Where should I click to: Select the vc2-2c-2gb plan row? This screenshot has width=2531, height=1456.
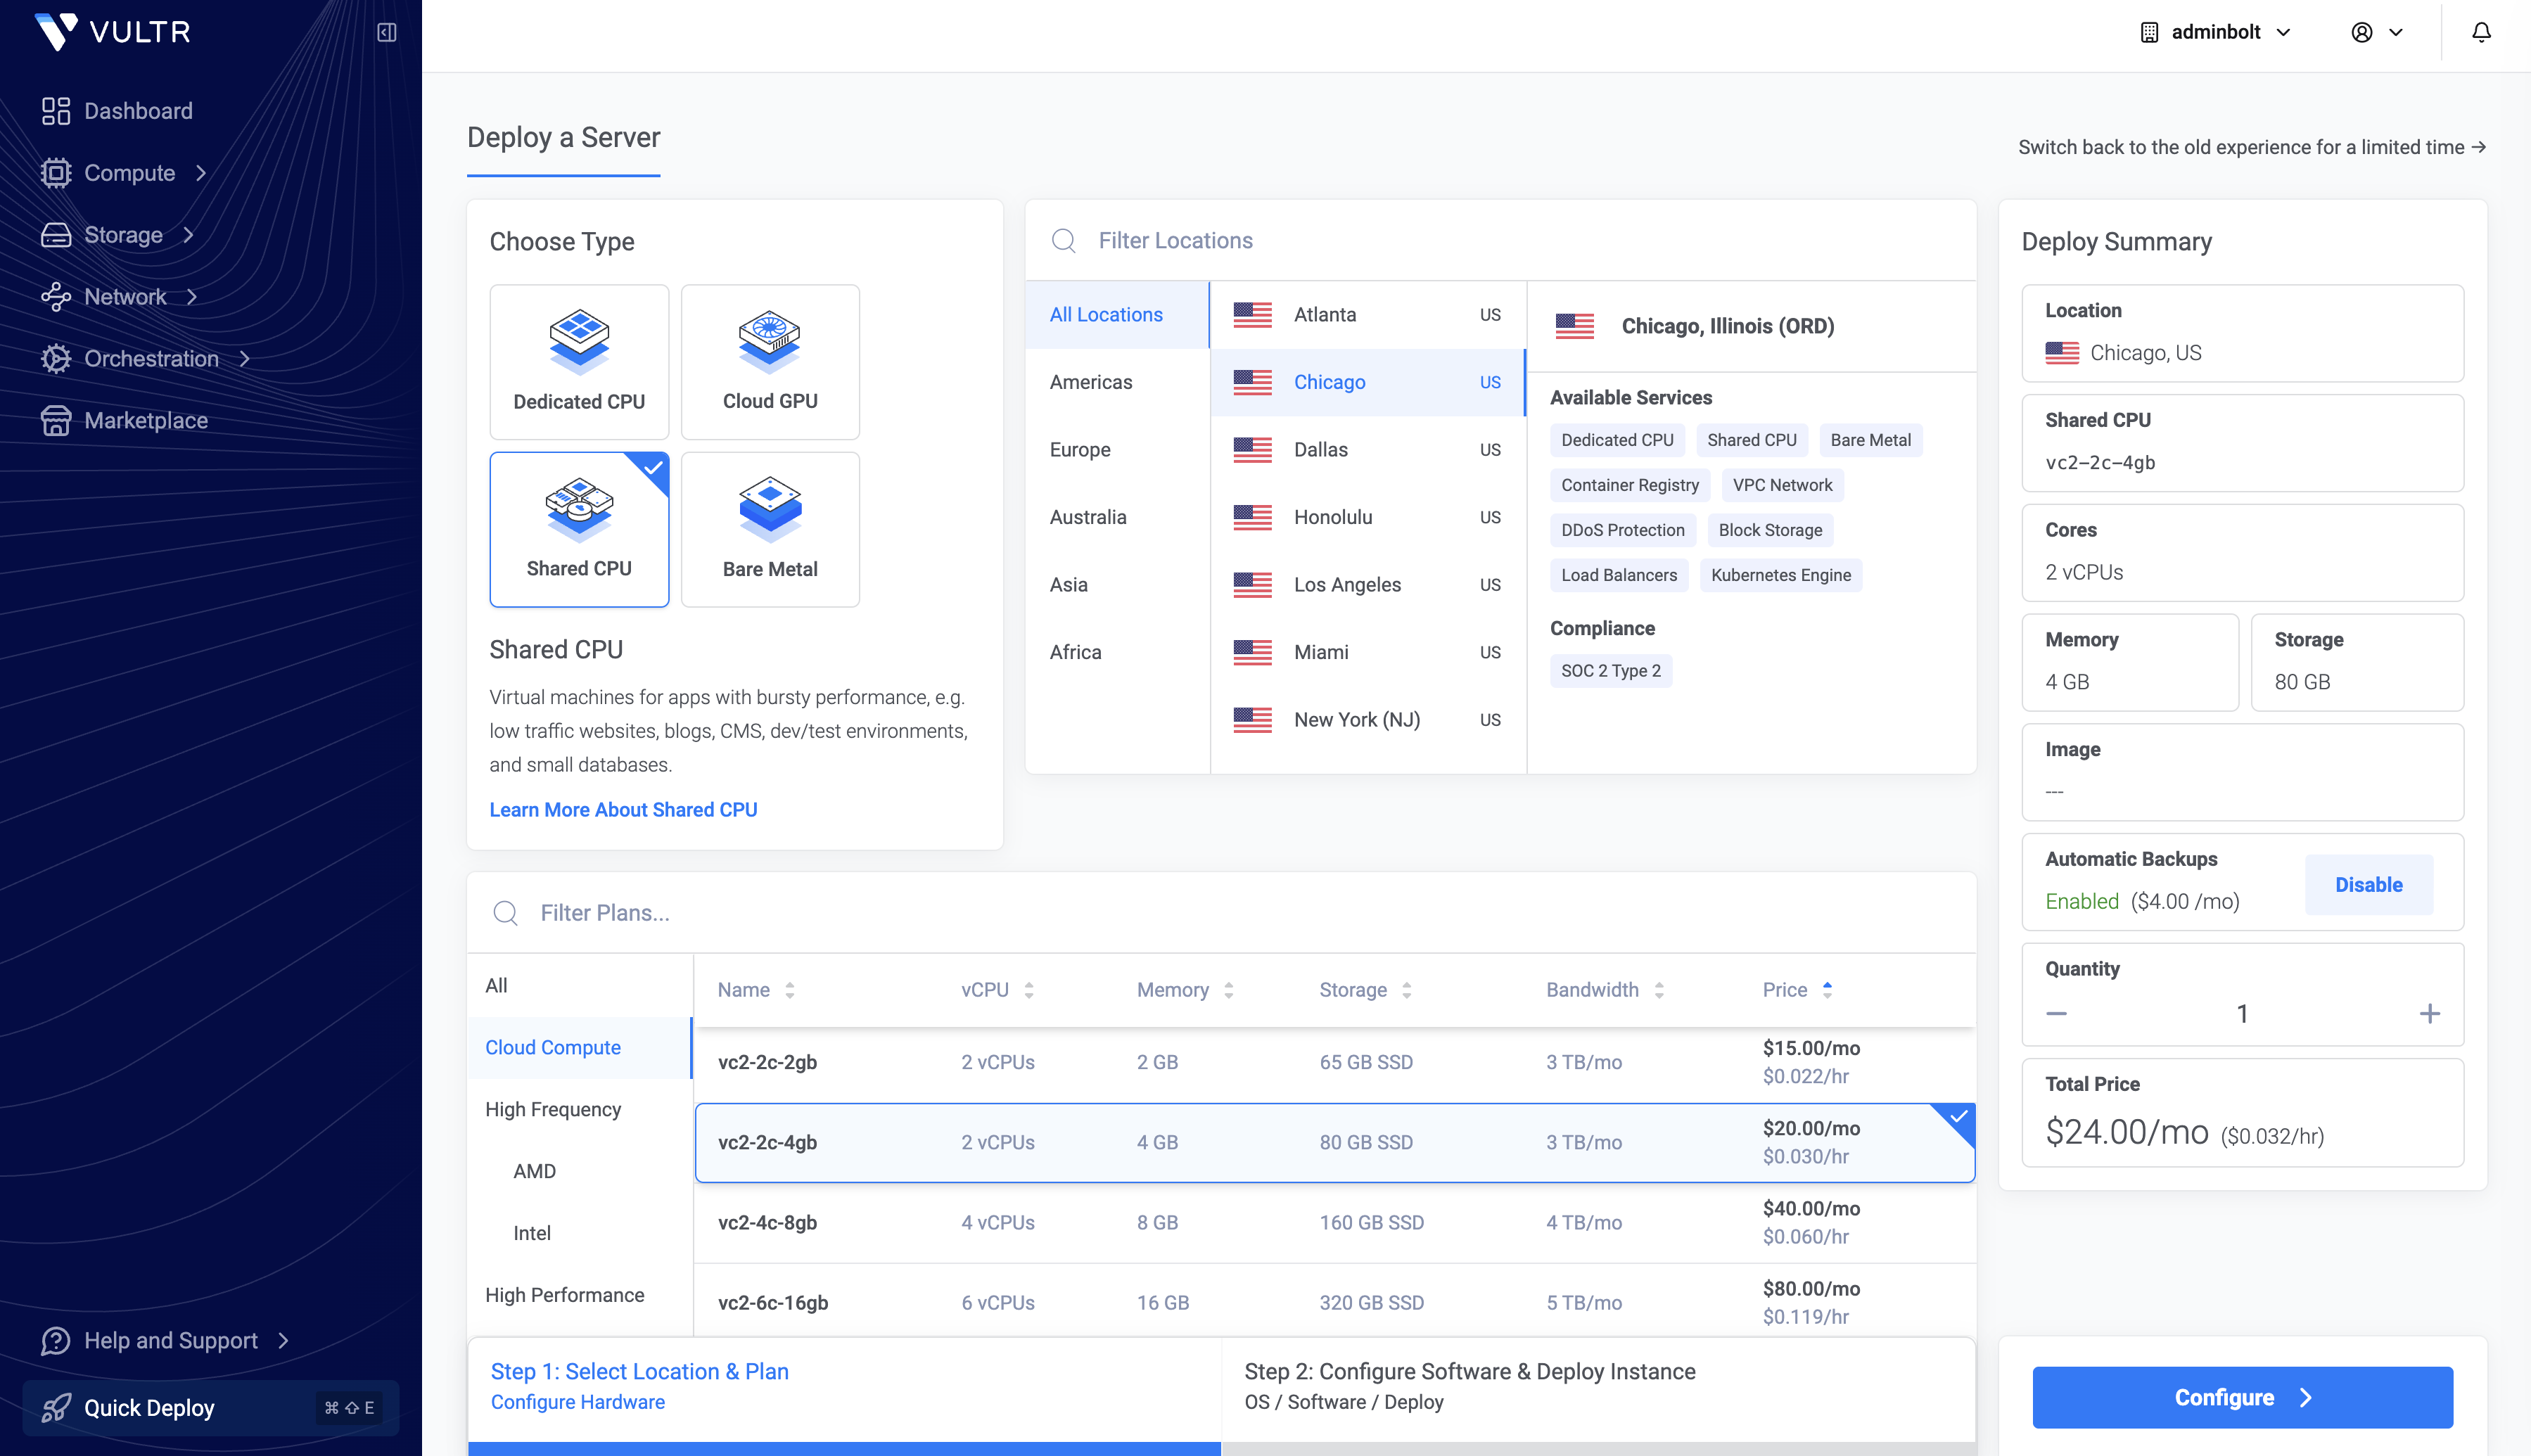pos(1335,1062)
